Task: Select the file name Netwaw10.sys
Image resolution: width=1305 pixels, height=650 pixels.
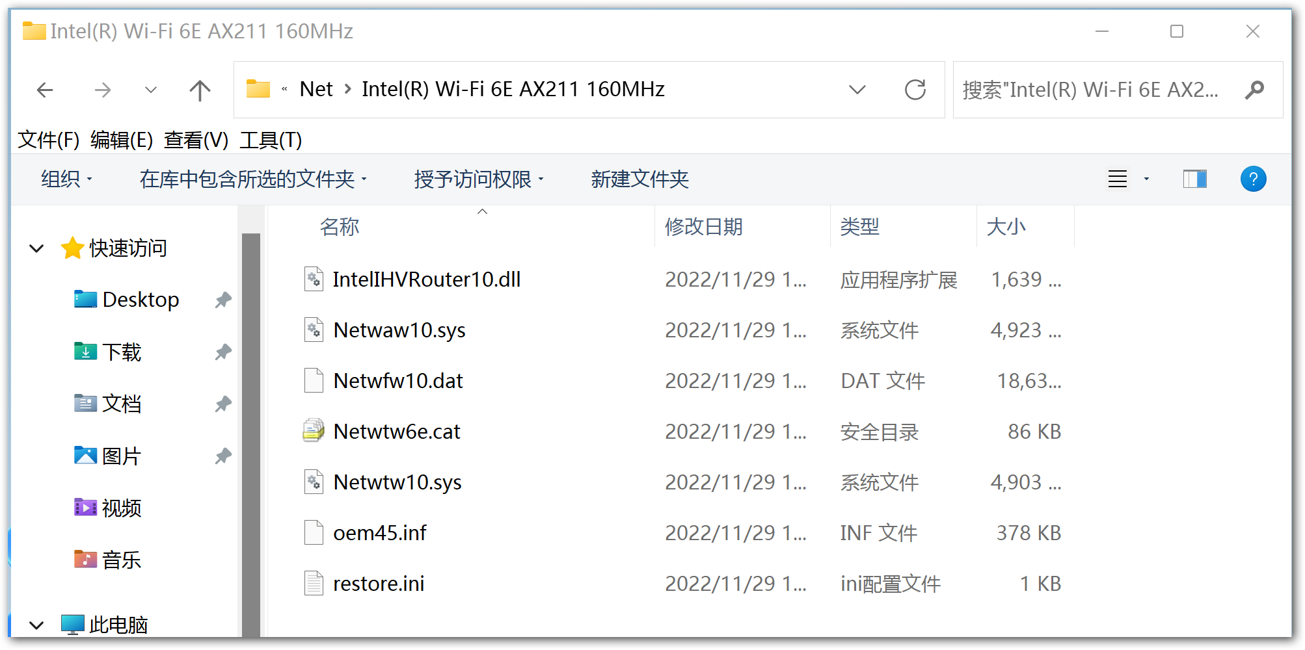Action: click(x=399, y=330)
